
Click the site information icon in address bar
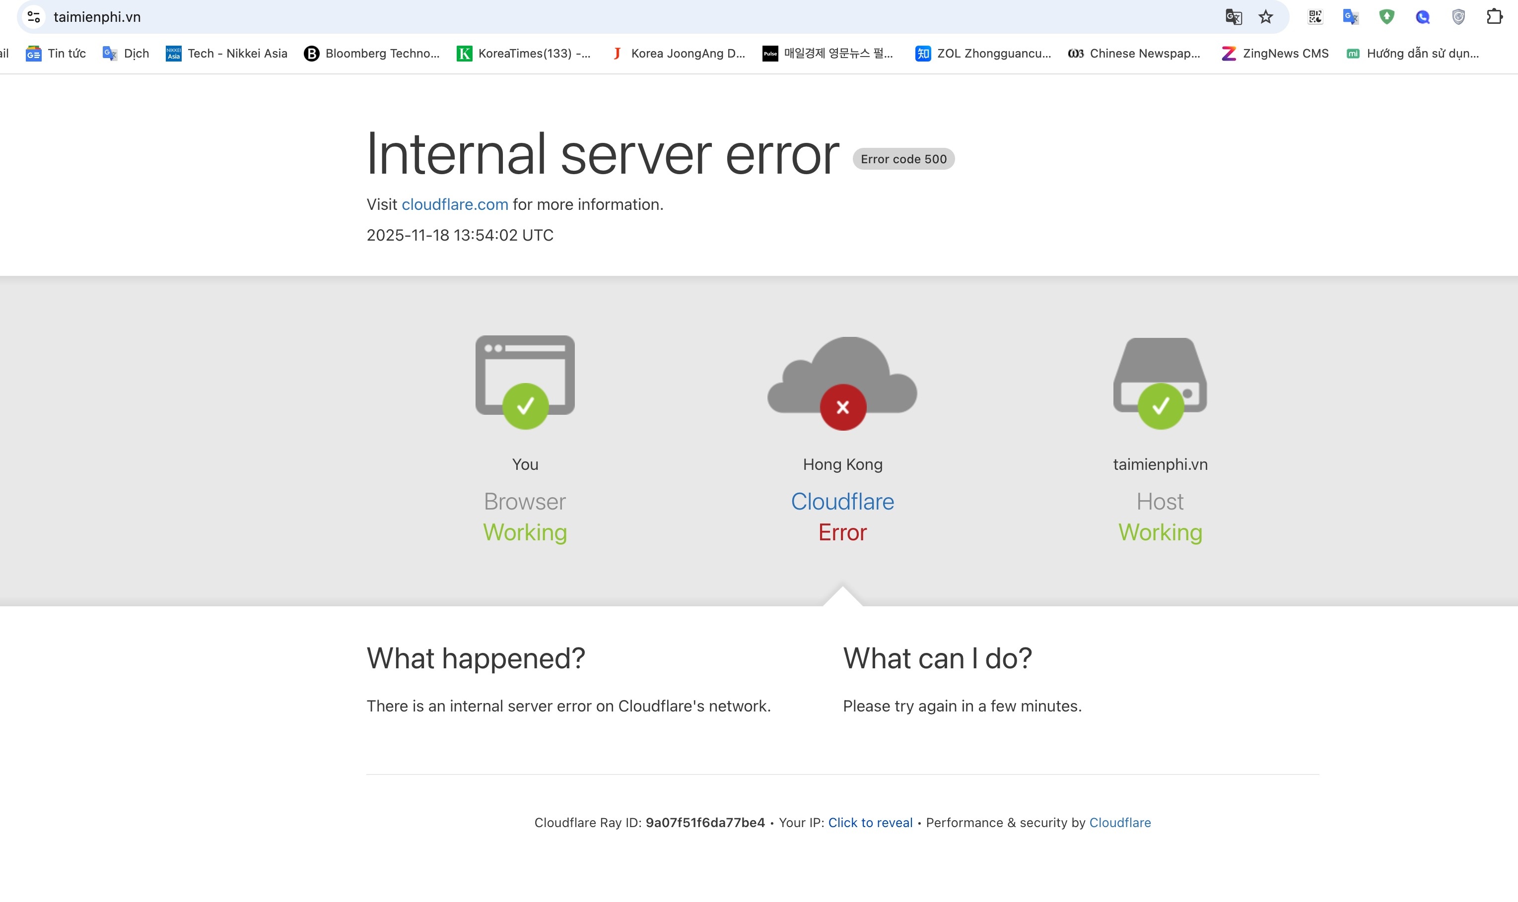click(34, 17)
